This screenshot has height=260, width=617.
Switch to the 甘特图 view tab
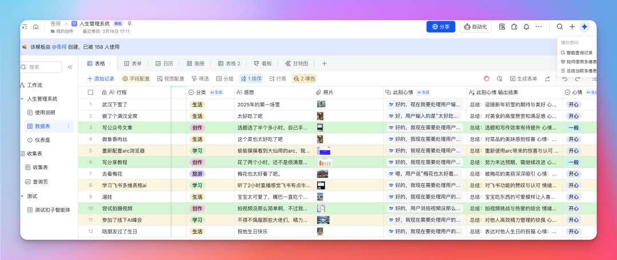pos(295,63)
